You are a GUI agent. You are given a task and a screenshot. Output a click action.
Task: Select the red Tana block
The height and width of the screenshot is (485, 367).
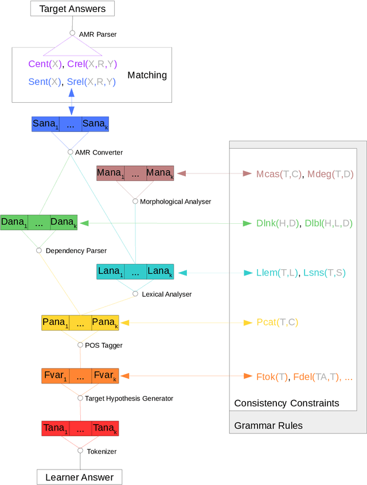click(x=80, y=428)
